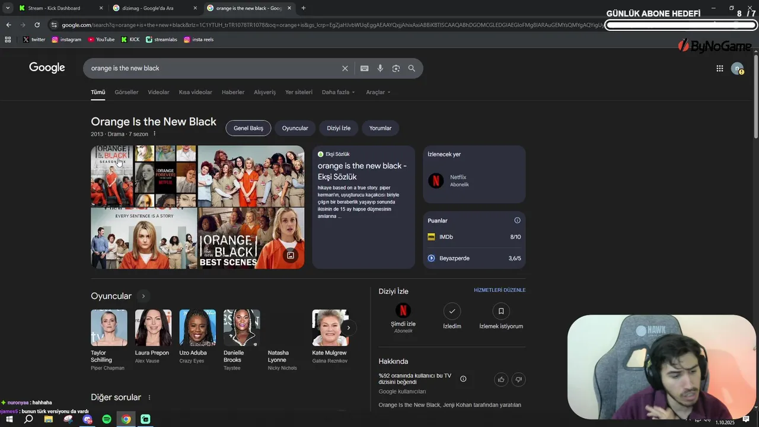Like the series with thumbs up
Screen dimensions: 759x427
501,380
